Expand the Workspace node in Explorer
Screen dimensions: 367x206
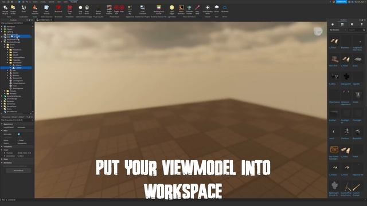2,27
